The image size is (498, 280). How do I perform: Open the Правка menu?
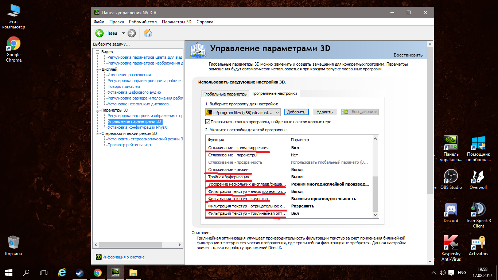pos(117,22)
